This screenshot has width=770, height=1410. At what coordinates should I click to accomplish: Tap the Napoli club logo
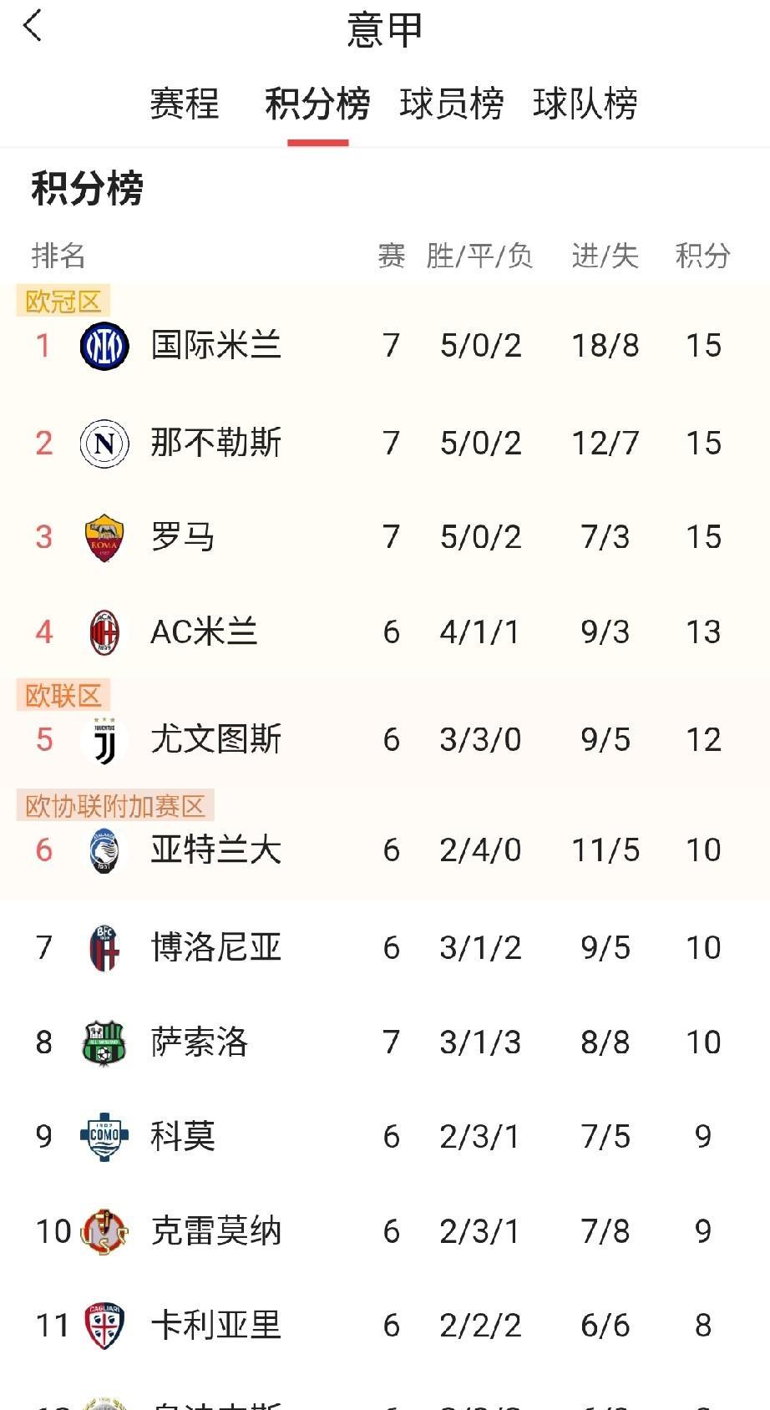104,444
